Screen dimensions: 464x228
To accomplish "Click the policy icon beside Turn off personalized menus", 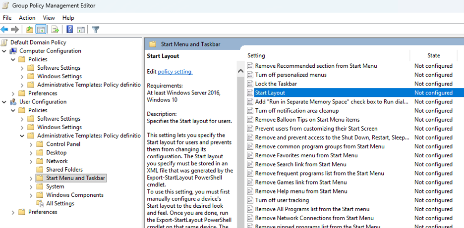I will coord(250,75).
